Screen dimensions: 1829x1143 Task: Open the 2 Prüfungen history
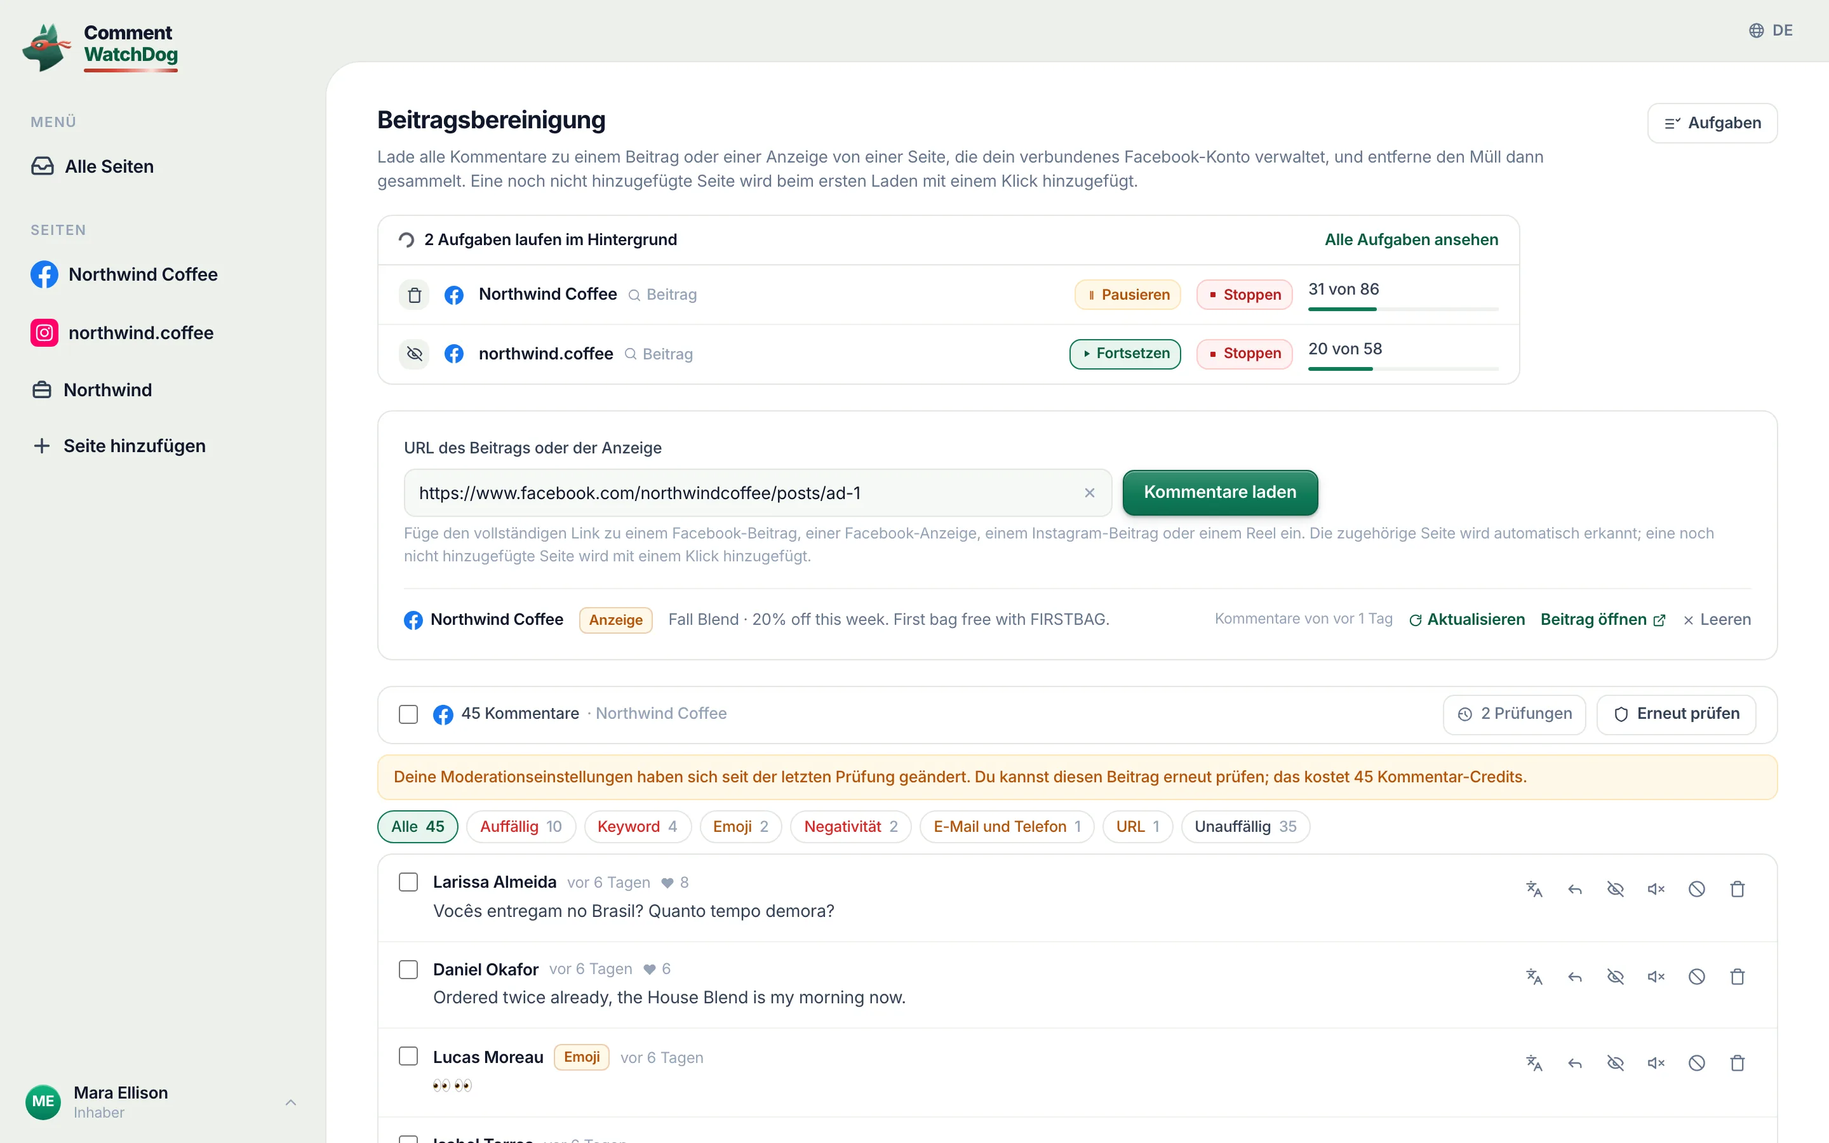point(1514,714)
